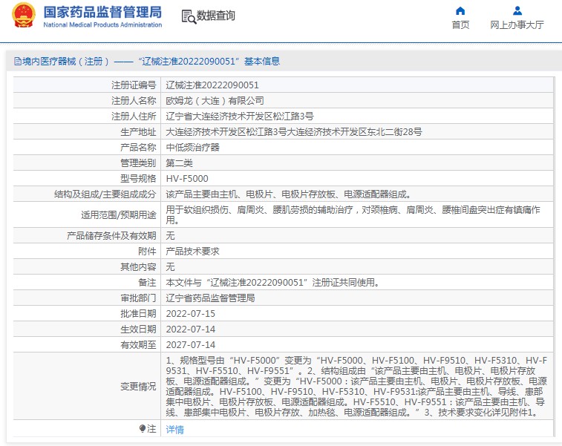The image size is (562, 446).
Task: Click the 型号规格 row label
Action: click(x=138, y=178)
